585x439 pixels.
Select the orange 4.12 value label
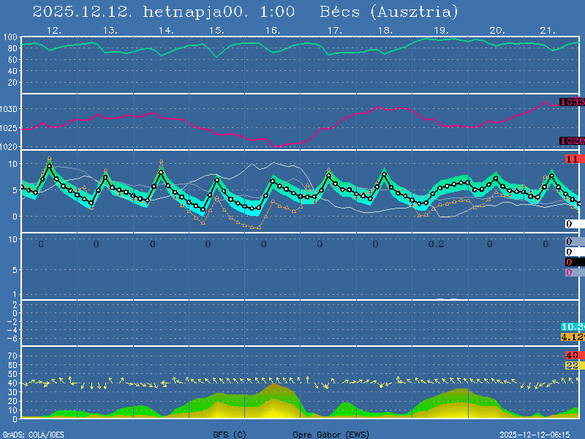pyautogui.click(x=572, y=337)
